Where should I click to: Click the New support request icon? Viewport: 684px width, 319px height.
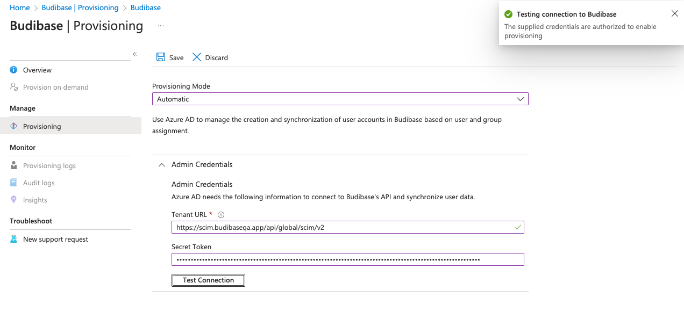(14, 239)
